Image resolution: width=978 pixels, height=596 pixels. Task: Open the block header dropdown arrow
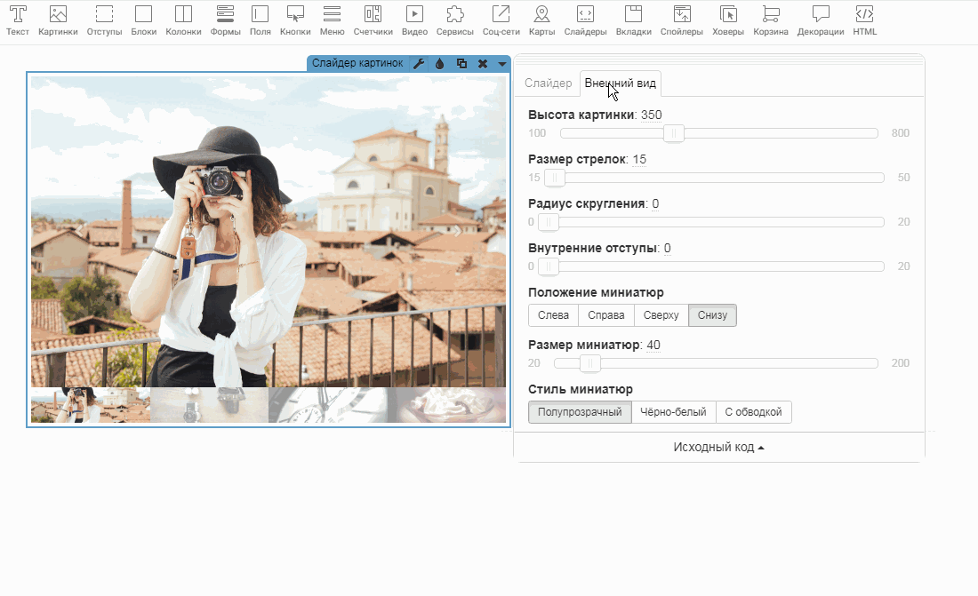(502, 64)
